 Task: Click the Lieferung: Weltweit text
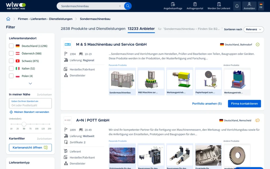[82, 136]
